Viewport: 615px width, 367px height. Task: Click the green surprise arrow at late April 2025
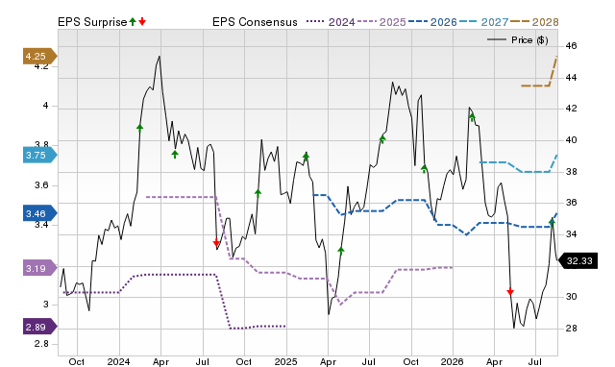click(x=341, y=250)
